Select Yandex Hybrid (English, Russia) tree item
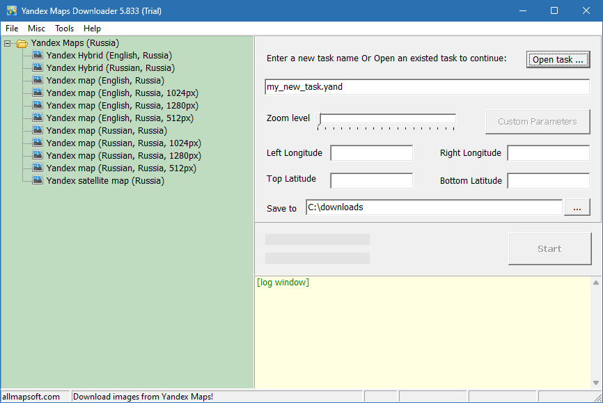Screen dimensions: 603x403 click(x=109, y=56)
